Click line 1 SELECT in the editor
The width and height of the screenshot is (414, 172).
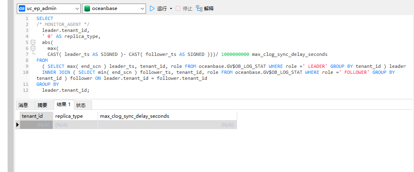tap(45, 18)
